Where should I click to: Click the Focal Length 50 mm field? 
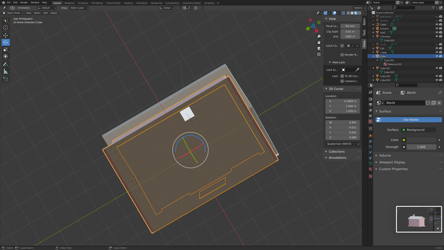pyautogui.click(x=350, y=26)
